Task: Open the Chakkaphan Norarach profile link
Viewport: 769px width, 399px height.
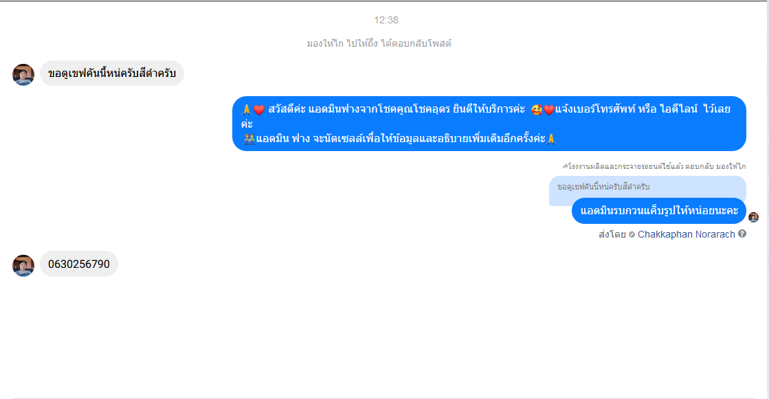Action: click(686, 234)
